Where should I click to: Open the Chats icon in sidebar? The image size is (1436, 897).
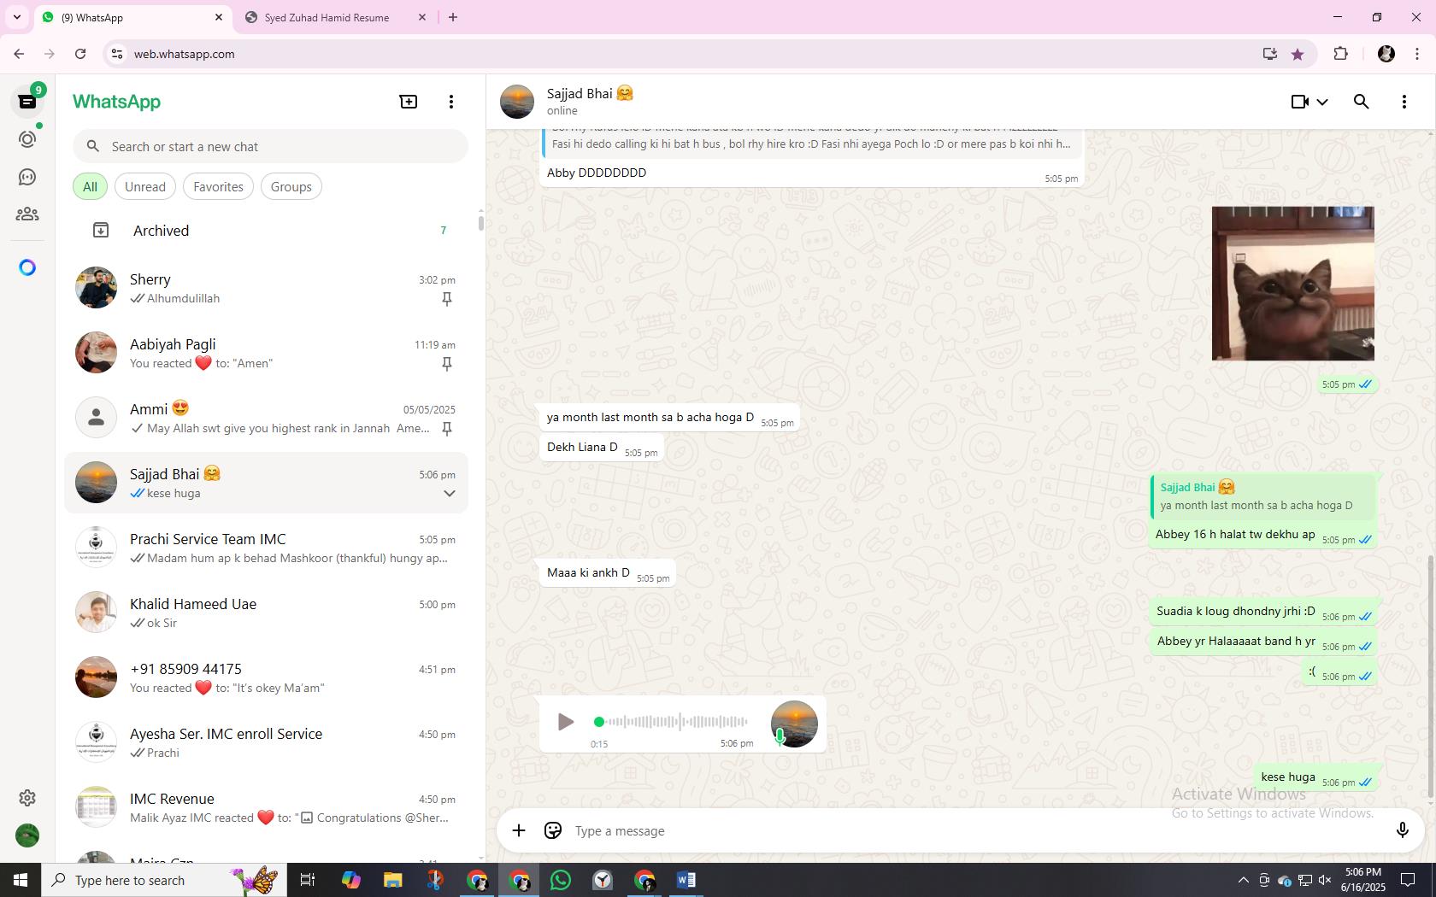(x=27, y=102)
